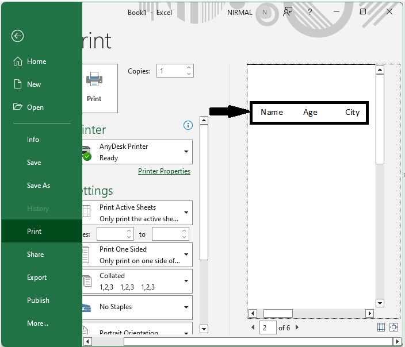
Task: Click the Show Margins icon
Action: point(381,327)
